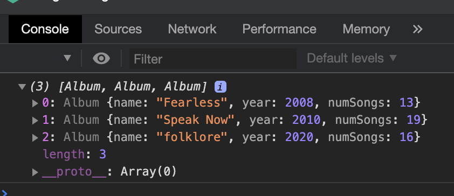454x196 pixels.
Task: Click the eye live expression icon
Action: point(101,58)
